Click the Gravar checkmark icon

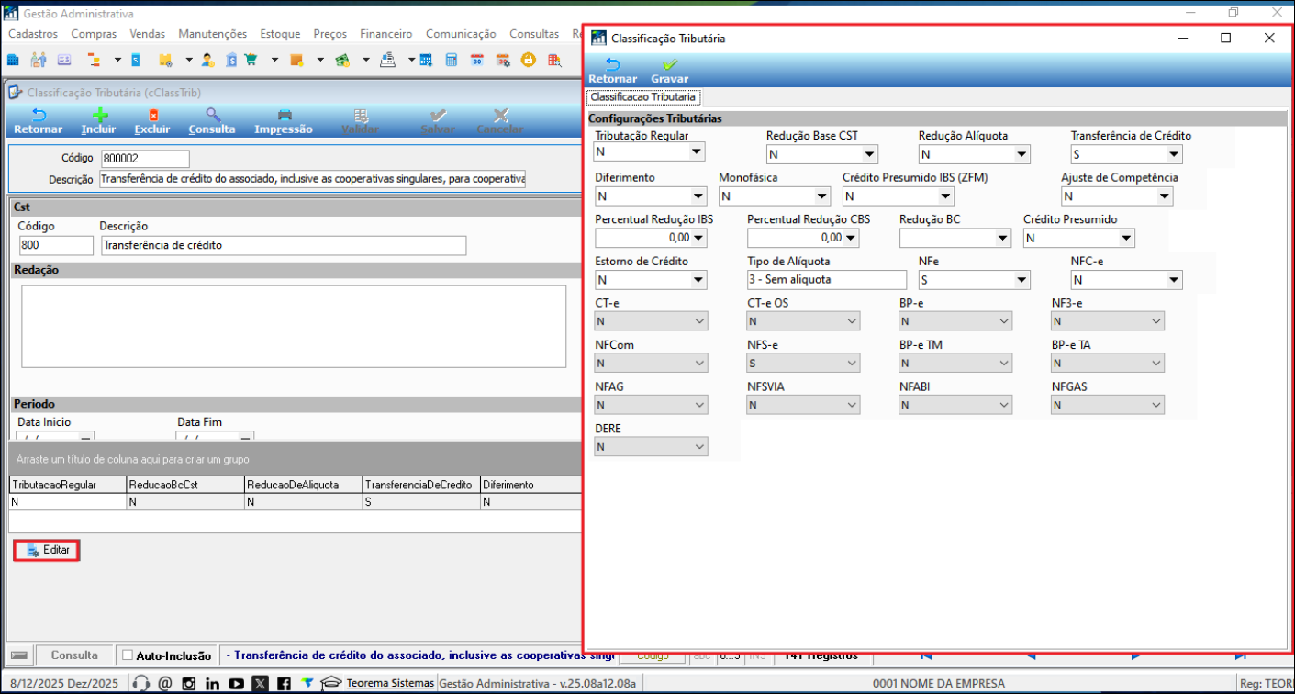coord(669,66)
